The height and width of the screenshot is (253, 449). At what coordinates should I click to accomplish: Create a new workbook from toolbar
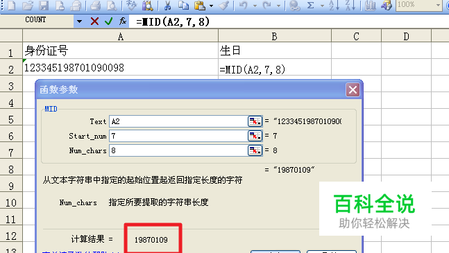point(12,5)
